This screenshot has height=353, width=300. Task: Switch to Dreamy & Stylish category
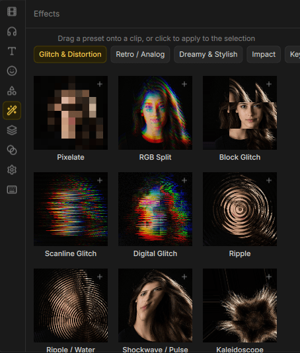[208, 54]
